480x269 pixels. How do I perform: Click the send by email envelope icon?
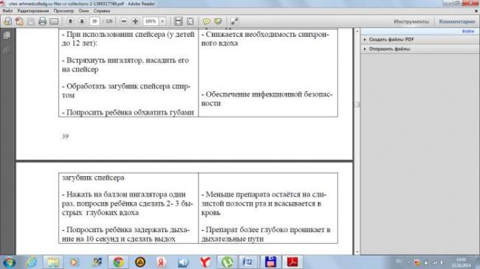[54, 21]
